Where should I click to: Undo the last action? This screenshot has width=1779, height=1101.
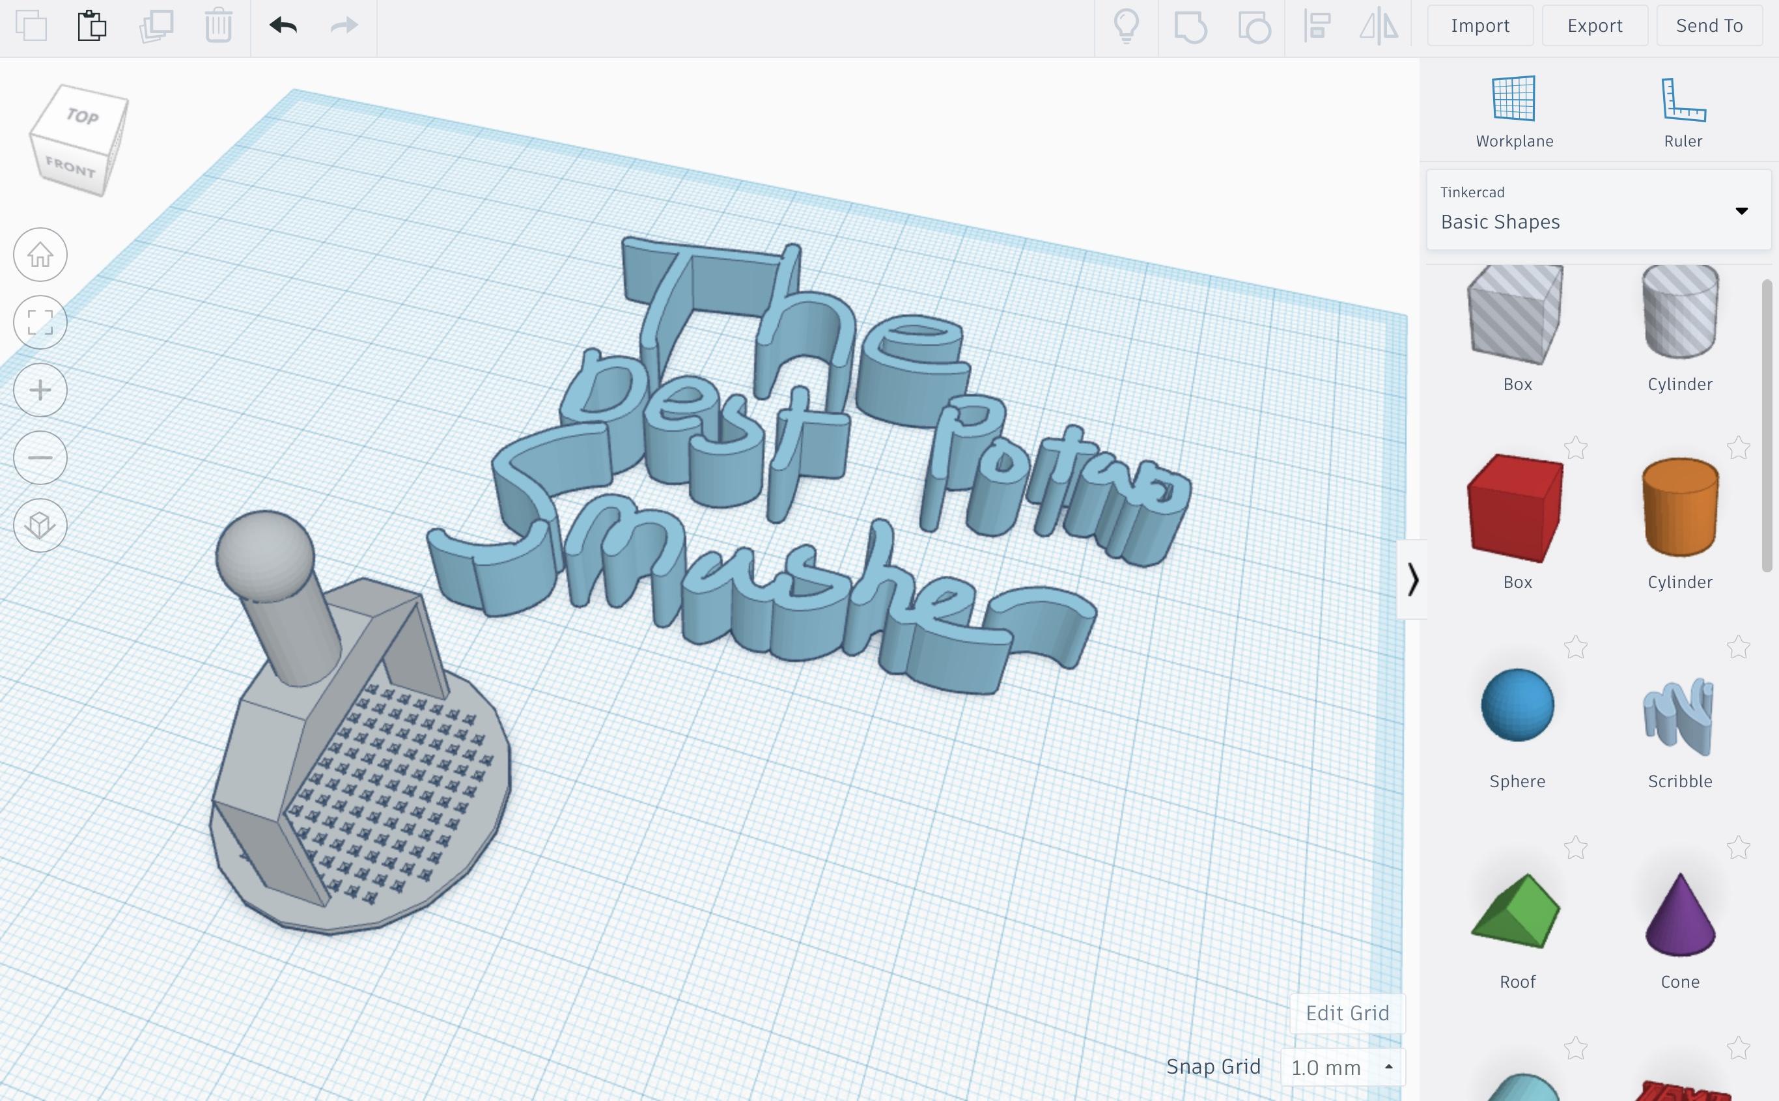point(283,25)
